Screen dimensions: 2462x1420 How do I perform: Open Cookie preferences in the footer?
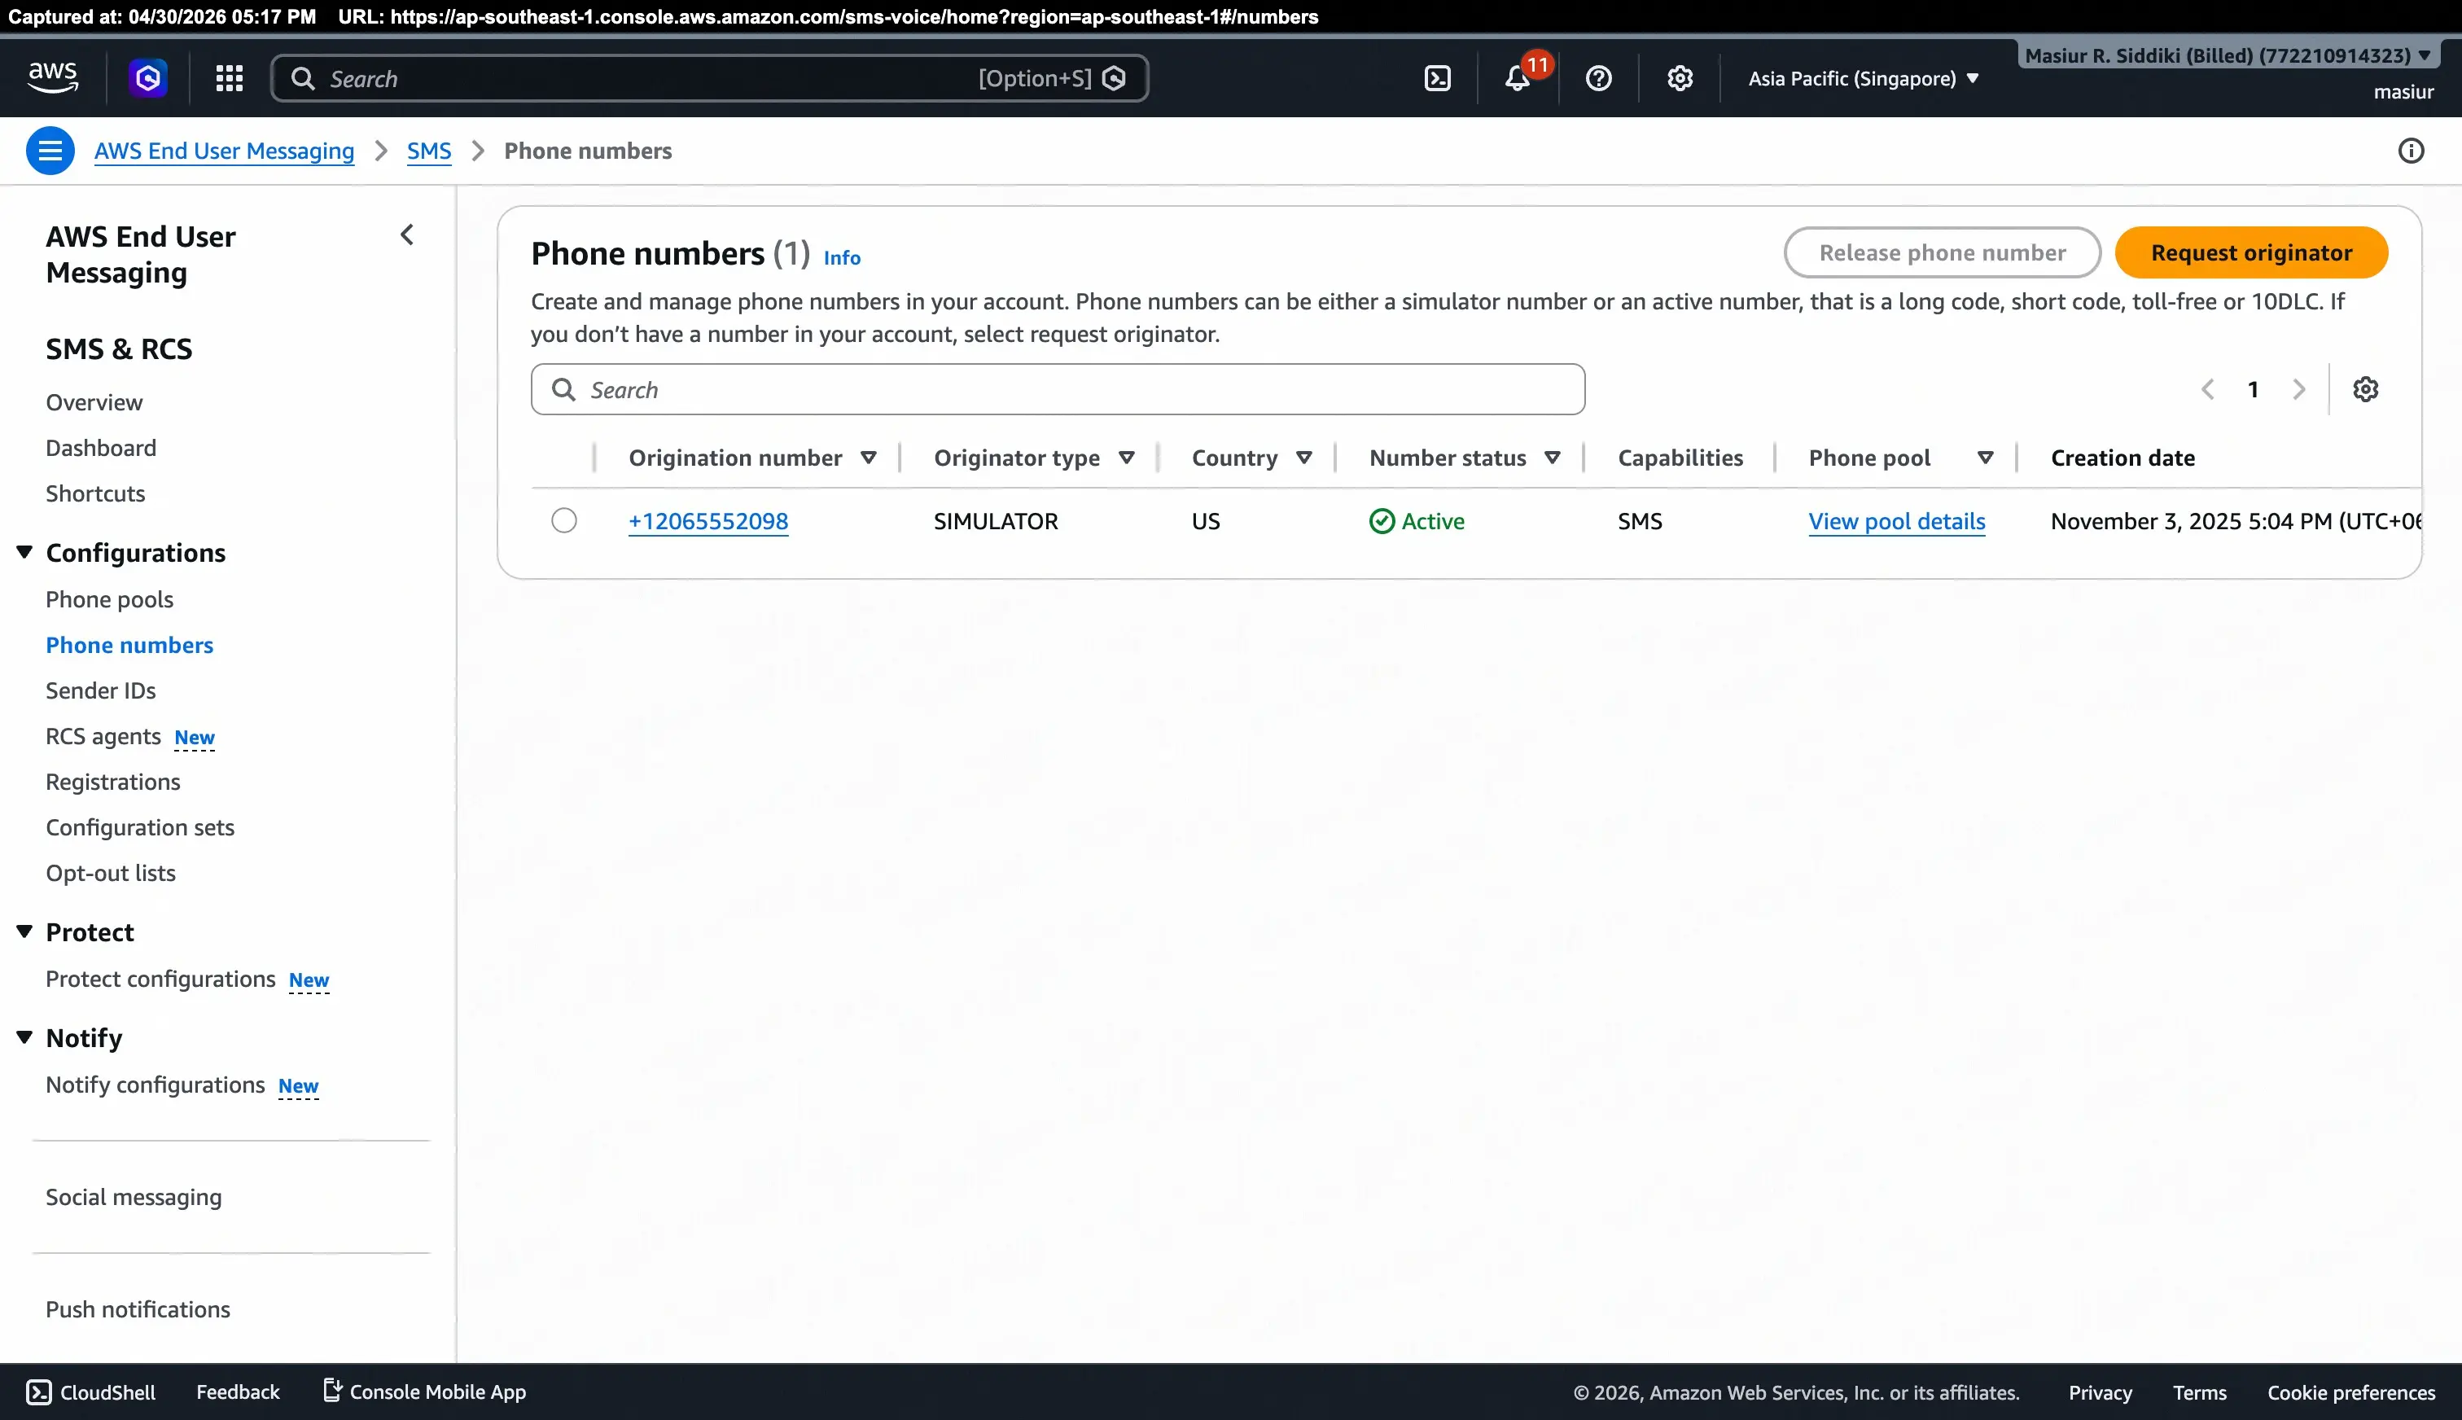point(2350,1392)
